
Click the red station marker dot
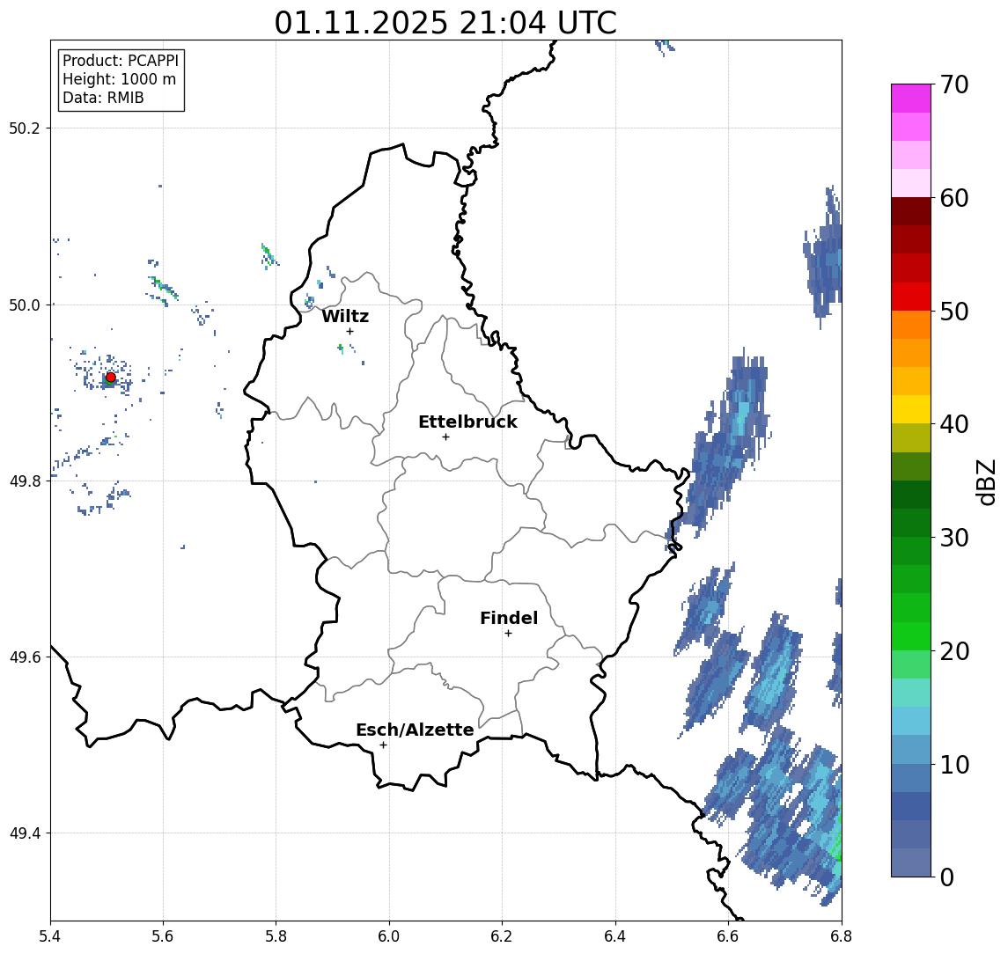[x=111, y=378]
